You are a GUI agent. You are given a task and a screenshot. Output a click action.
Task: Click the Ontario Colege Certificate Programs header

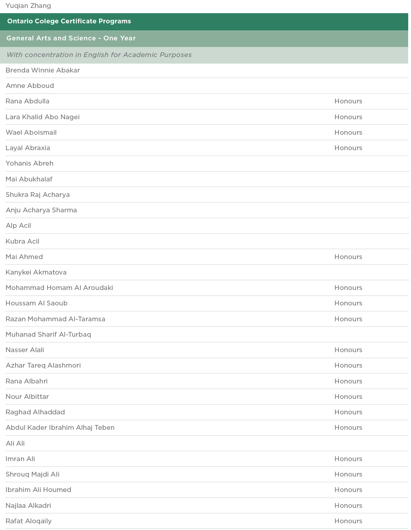[69, 21]
